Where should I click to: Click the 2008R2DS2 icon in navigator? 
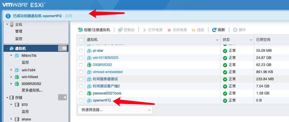(17, 84)
